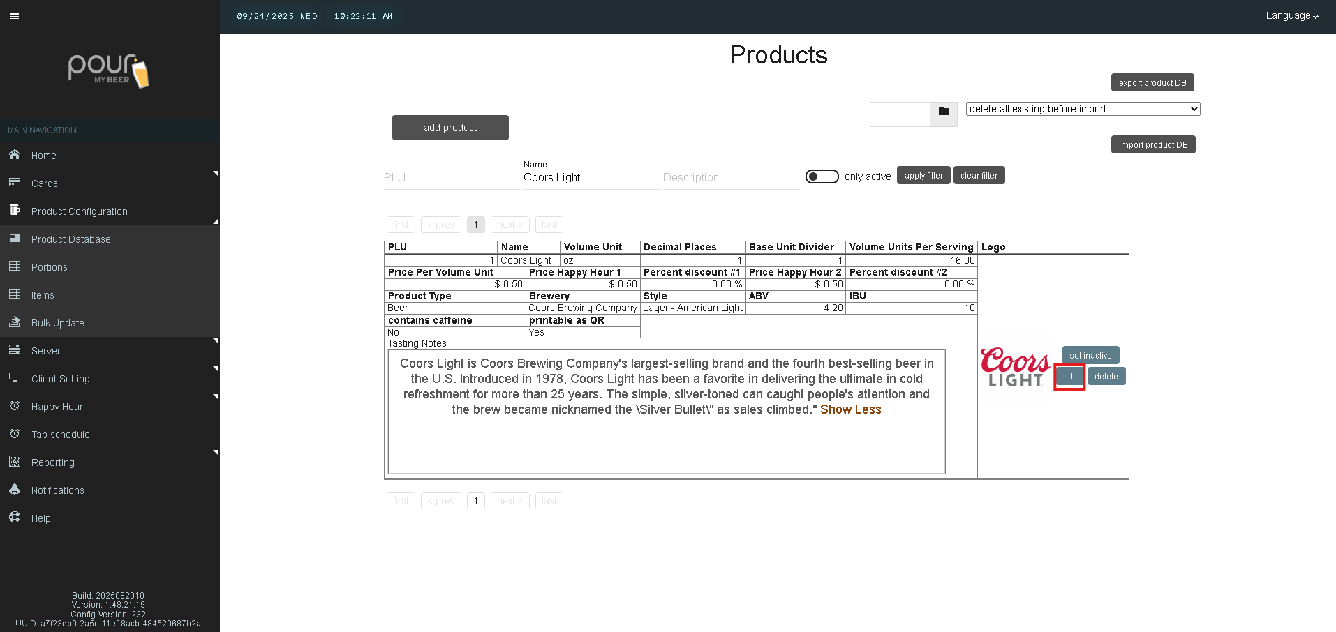Select the Portions menu item

click(49, 267)
